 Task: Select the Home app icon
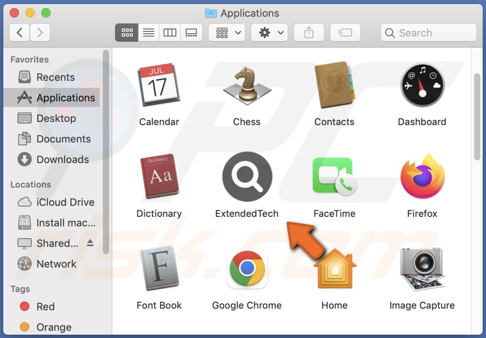click(x=335, y=268)
